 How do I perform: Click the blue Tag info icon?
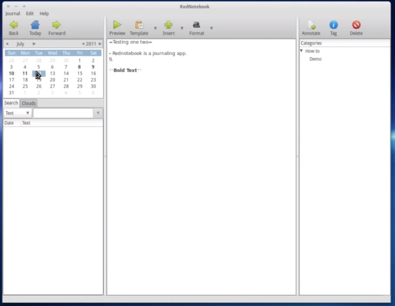333,25
